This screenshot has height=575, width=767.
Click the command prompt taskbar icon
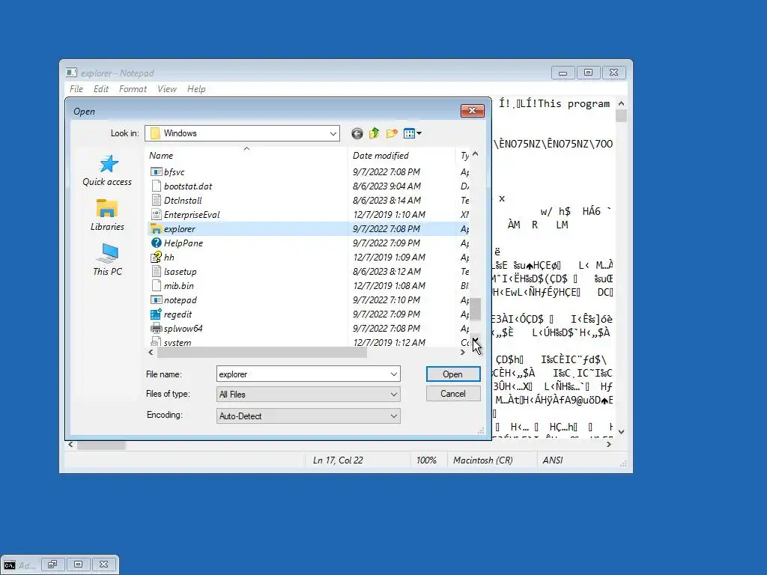pyautogui.click(x=9, y=565)
